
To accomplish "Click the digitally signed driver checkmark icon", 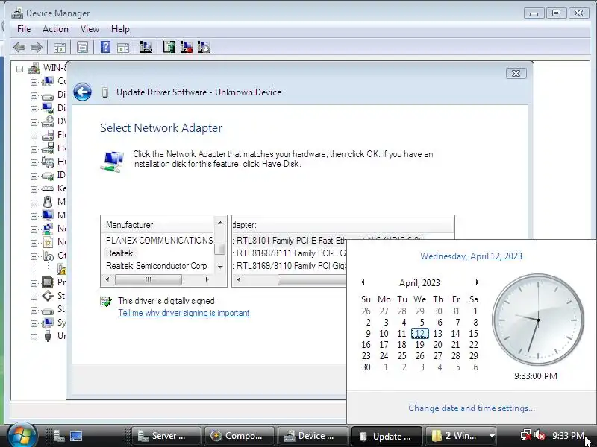I will pos(106,302).
